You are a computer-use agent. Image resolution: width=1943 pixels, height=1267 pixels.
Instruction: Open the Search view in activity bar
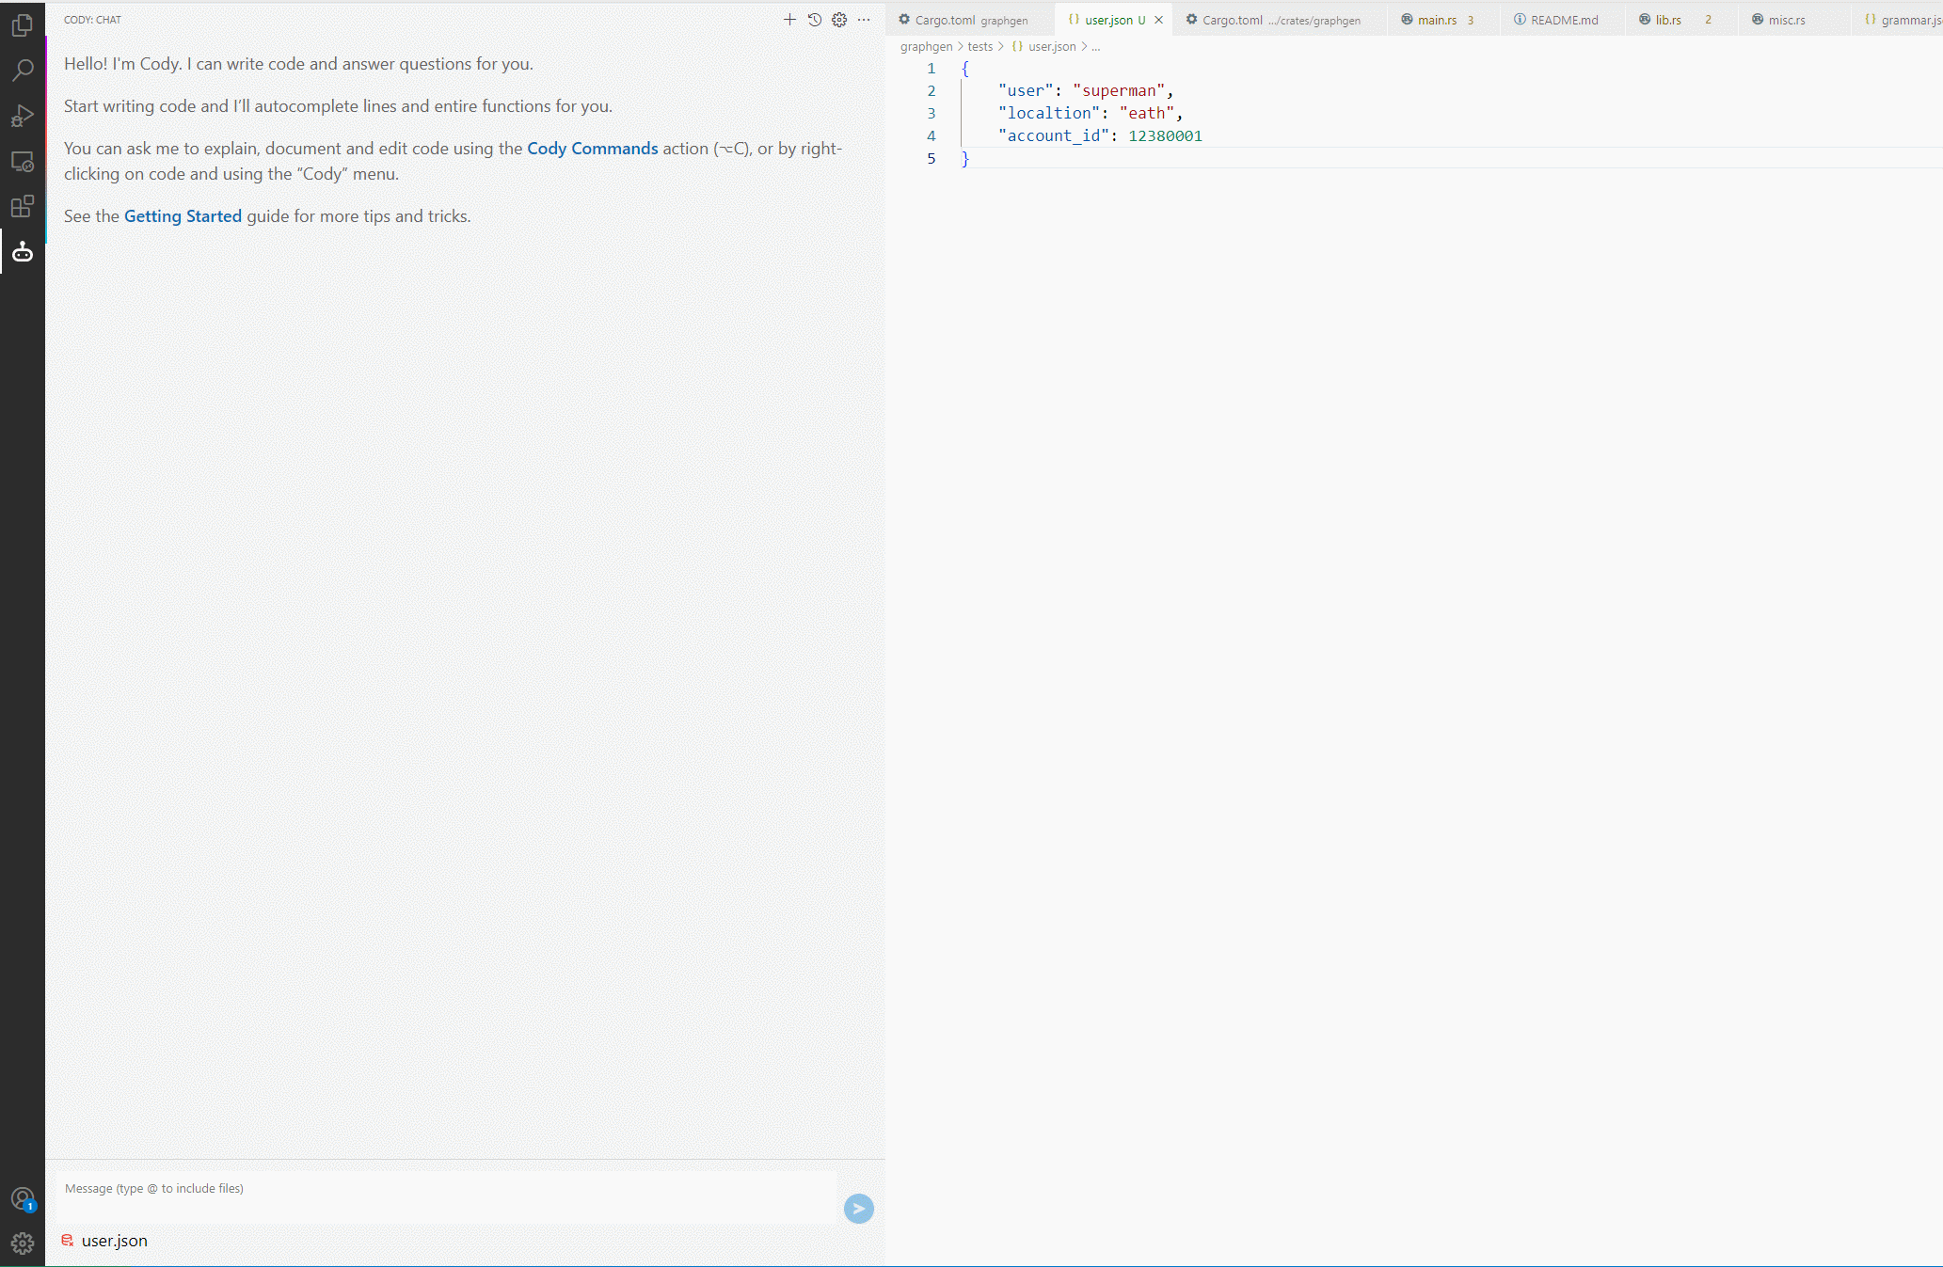point(23,71)
